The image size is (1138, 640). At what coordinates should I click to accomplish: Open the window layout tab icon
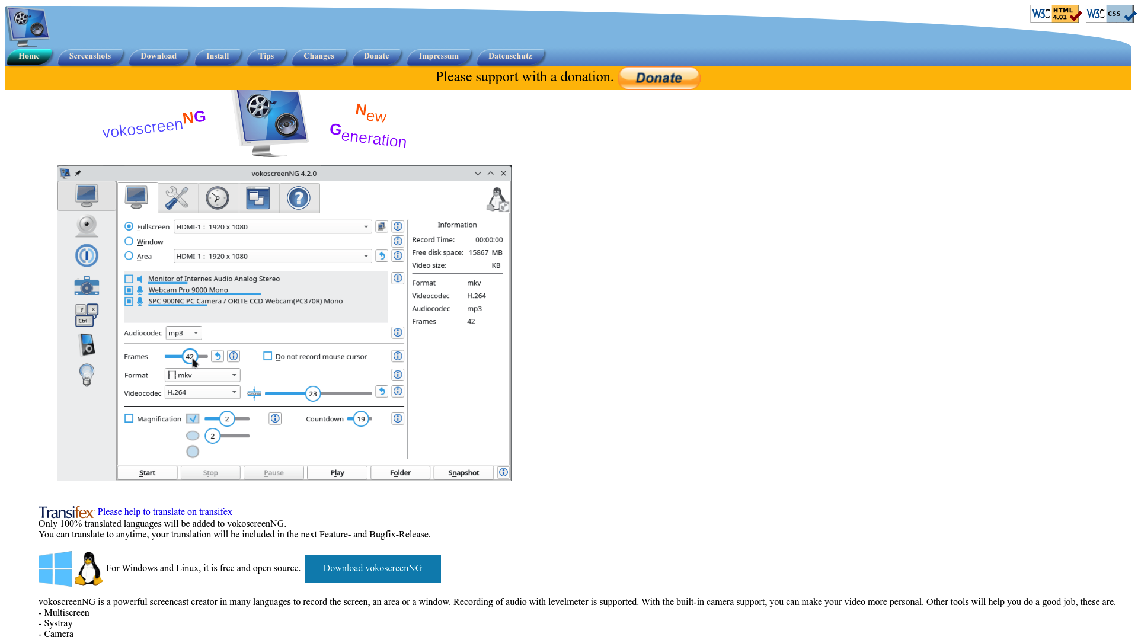click(x=258, y=198)
